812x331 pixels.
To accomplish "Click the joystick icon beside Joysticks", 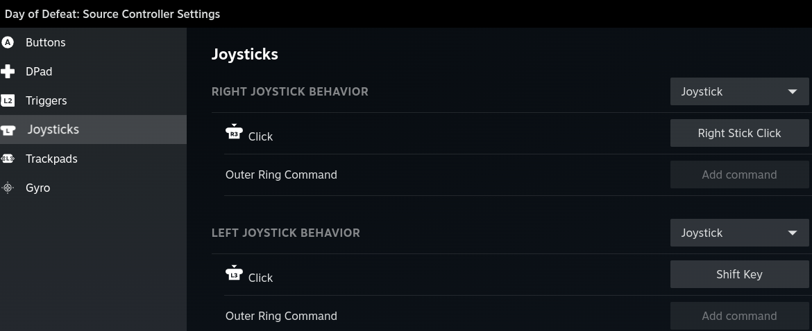I will tap(8, 129).
